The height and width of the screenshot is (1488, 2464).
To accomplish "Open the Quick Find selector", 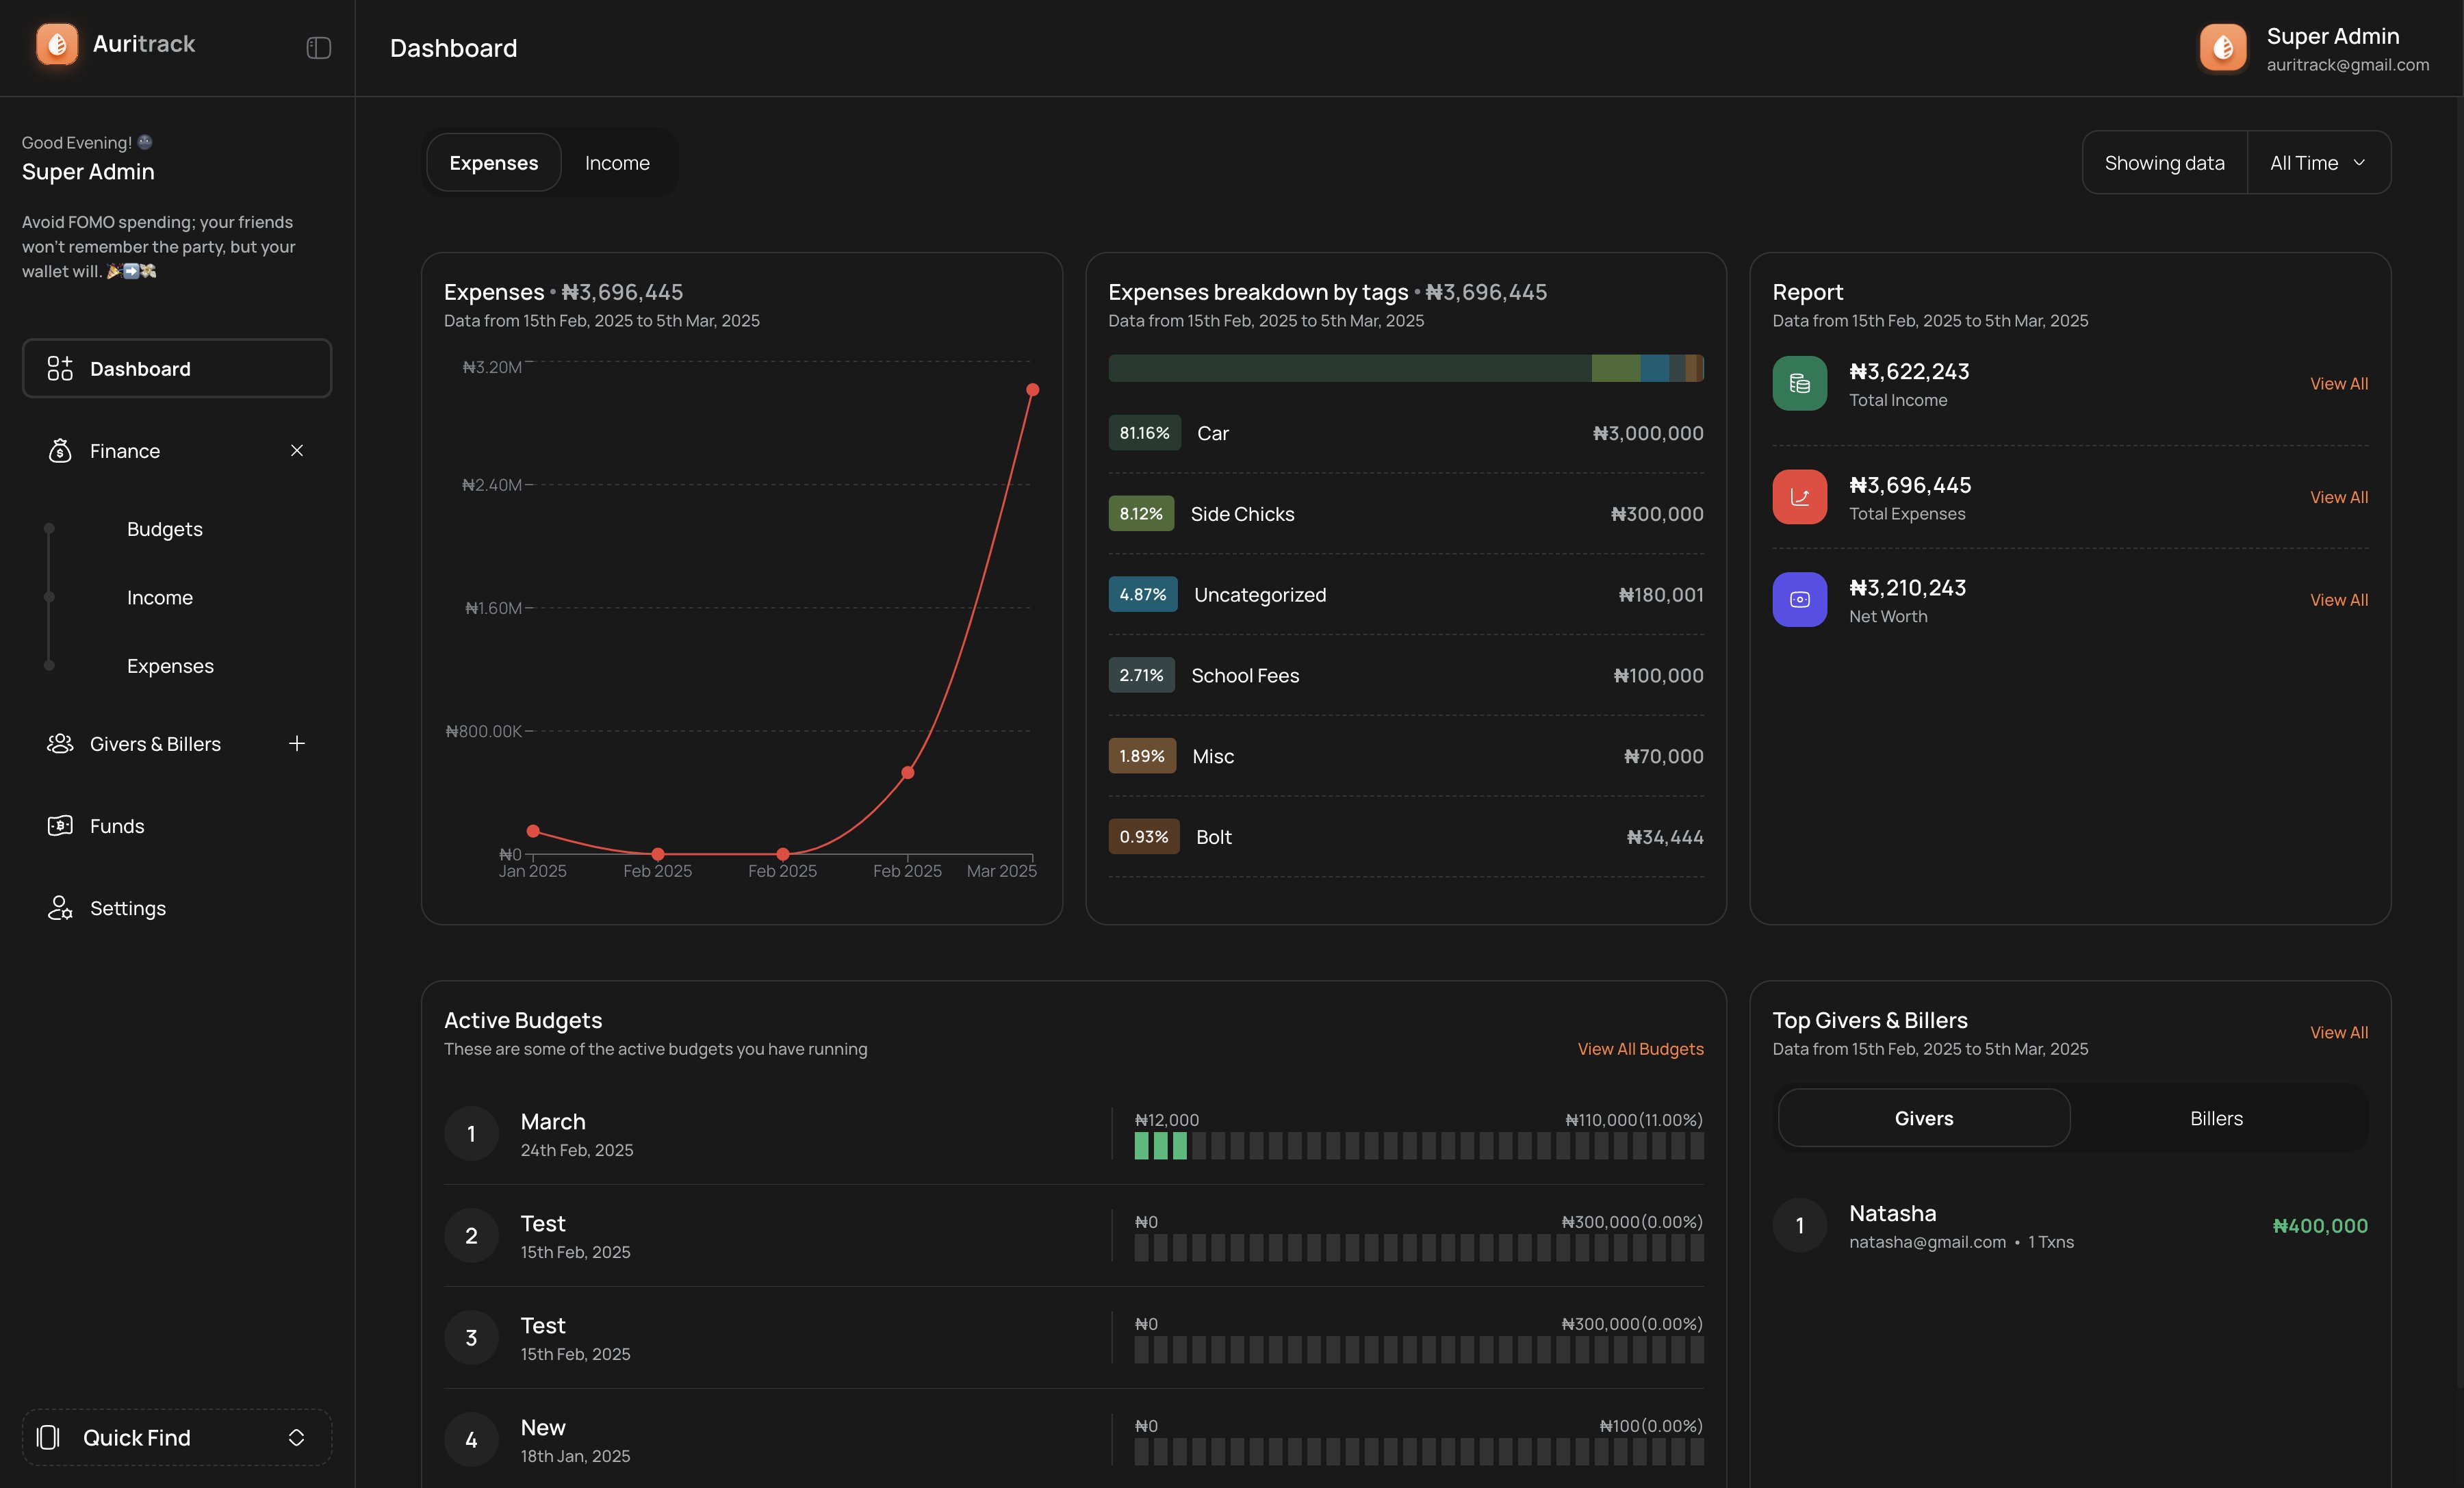I will (x=177, y=1437).
